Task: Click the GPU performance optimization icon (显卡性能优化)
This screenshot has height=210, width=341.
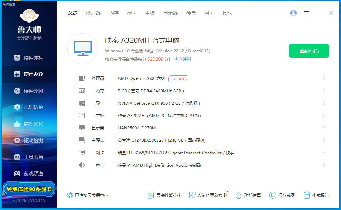Action: pos(150,195)
